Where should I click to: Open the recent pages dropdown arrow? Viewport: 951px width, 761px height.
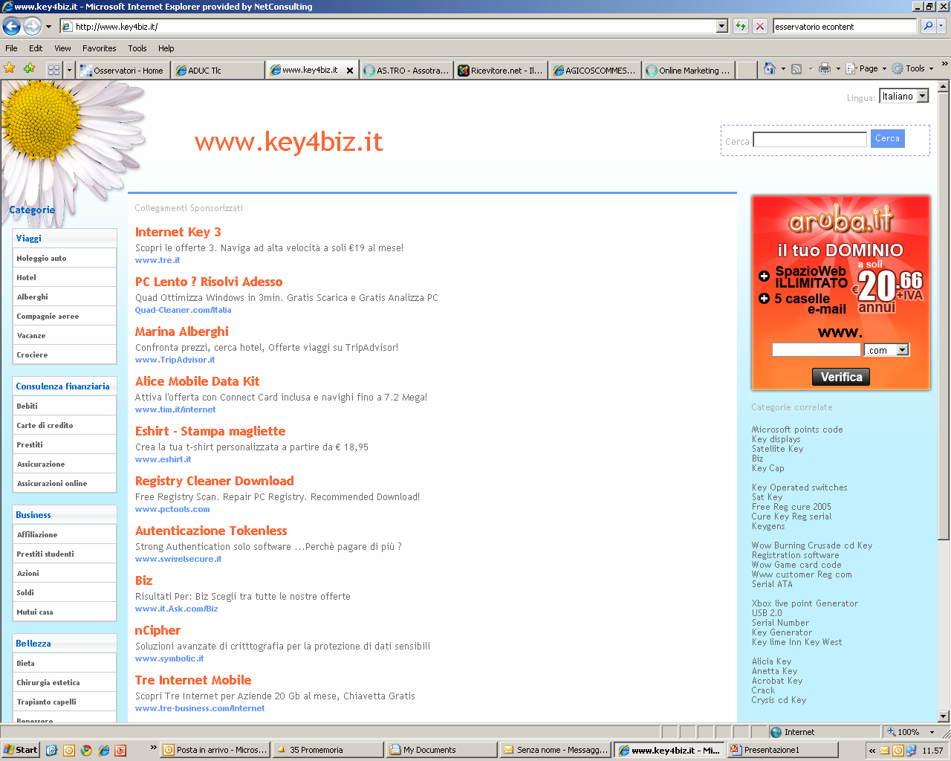point(48,27)
